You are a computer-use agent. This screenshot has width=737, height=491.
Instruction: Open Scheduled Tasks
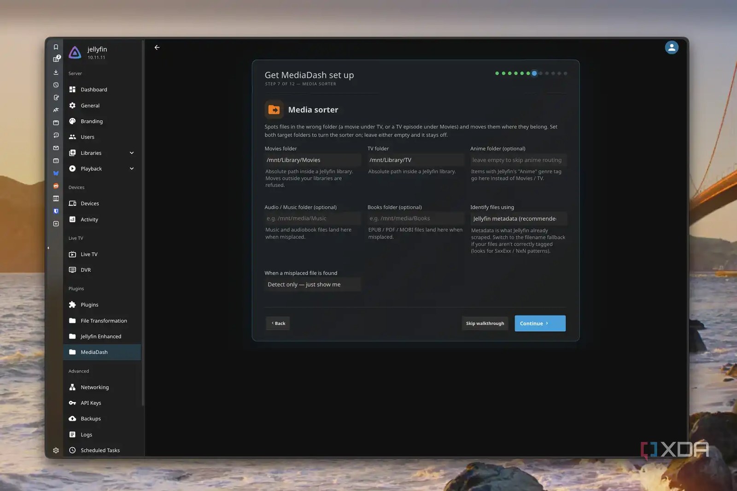pyautogui.click(x=102, y=450)
